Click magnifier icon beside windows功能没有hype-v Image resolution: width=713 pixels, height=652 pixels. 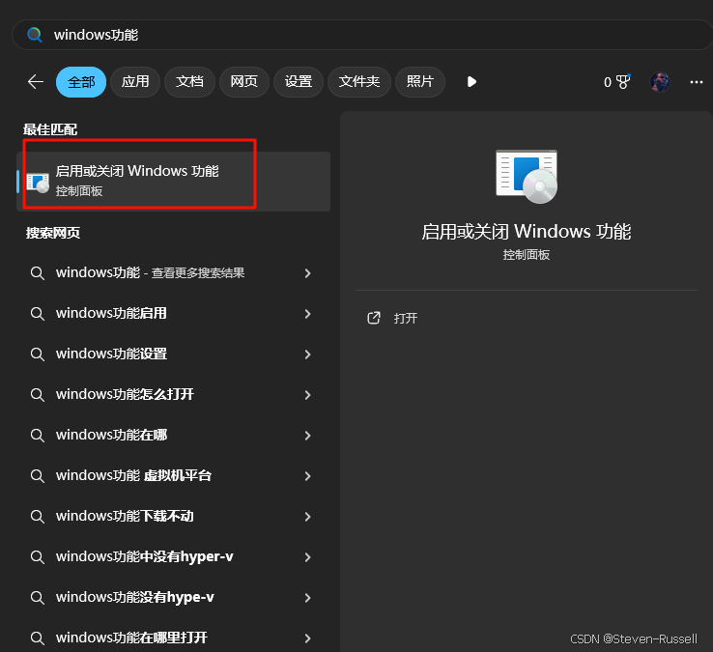(x=38, y=598)
